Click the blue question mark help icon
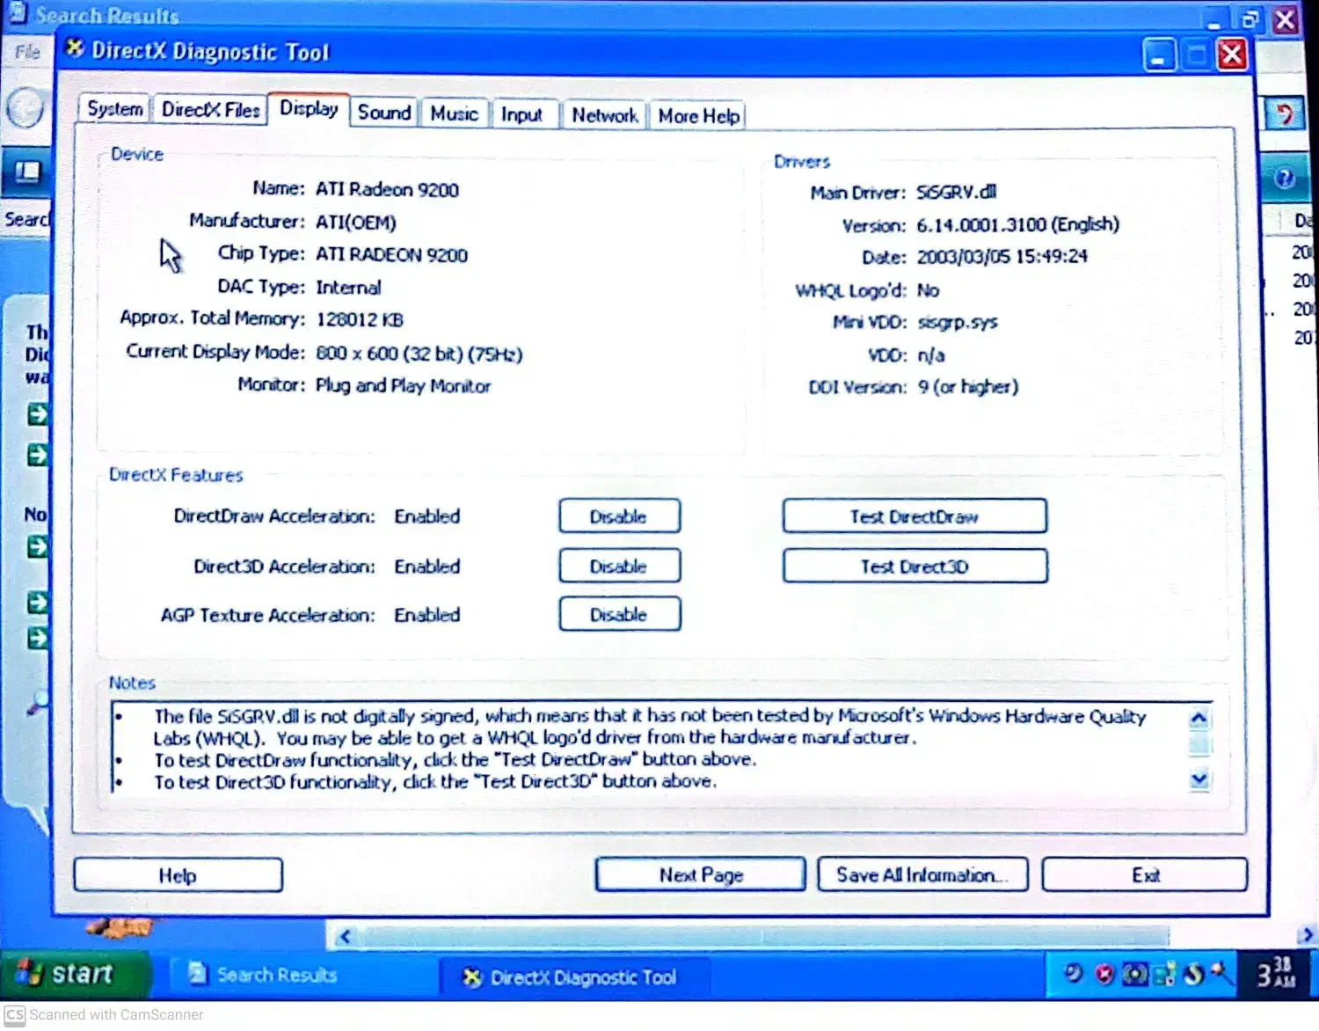This screenshot has height=1031, width=1319. pos(1284,179)
